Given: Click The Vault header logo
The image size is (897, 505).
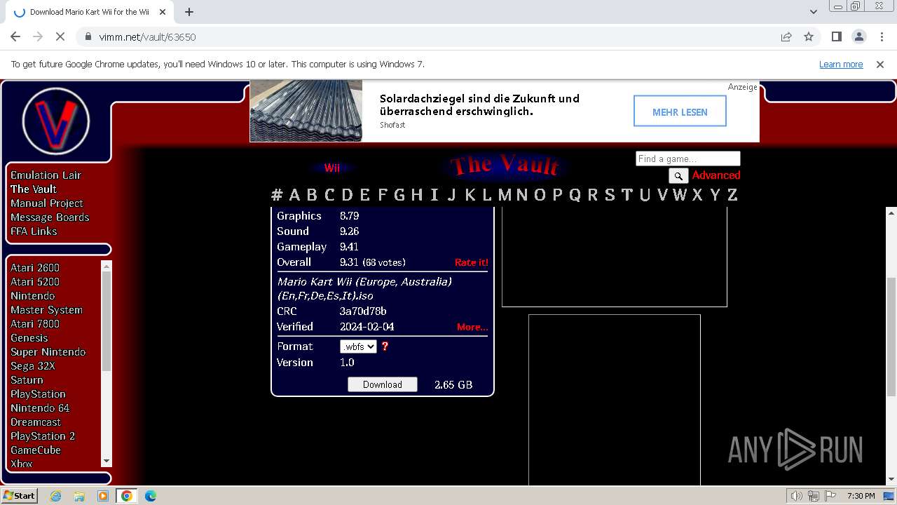Looking at the screenshot, I should pos(505,166).
